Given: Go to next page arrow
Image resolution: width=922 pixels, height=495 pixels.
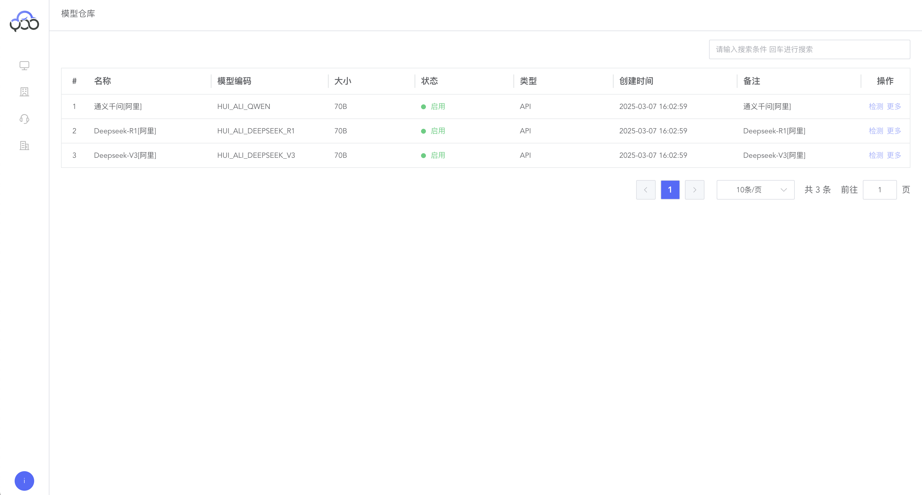Looking at the screenshot, I should tap(694, 190).
